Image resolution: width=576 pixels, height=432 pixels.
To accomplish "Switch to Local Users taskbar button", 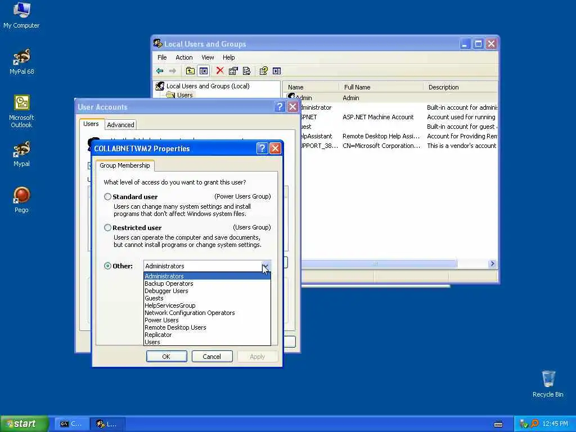I will coord(107,424).
